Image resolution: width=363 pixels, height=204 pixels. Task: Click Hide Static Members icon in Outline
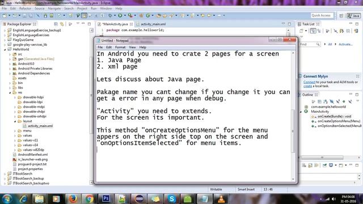click(338, 101)
